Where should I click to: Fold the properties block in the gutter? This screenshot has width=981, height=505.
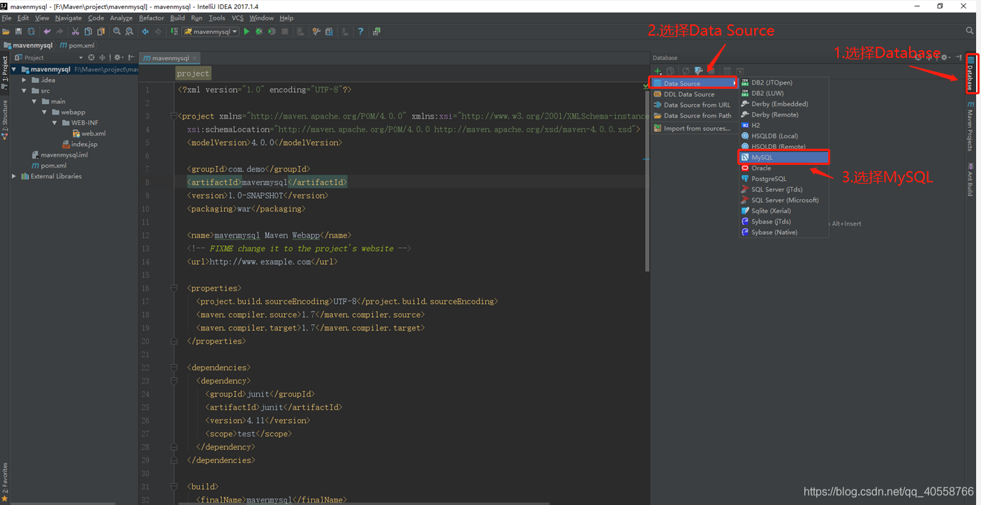[x=174, y=288]
